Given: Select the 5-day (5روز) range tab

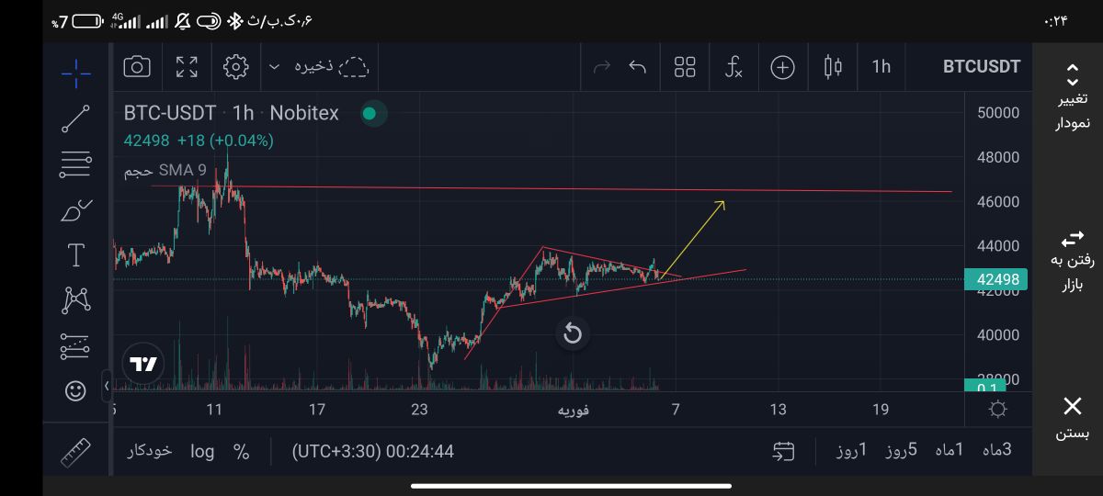Looking at the screenshot, I should tap(901, 450).
